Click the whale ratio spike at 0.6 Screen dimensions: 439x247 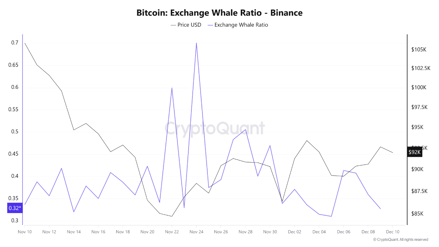172,88
